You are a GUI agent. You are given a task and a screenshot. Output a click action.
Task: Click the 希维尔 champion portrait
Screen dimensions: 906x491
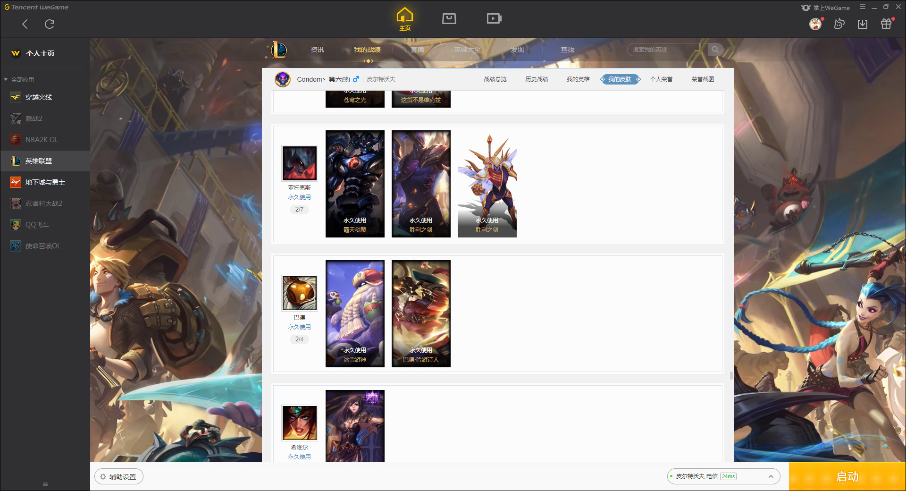click(x=300, y=423)
